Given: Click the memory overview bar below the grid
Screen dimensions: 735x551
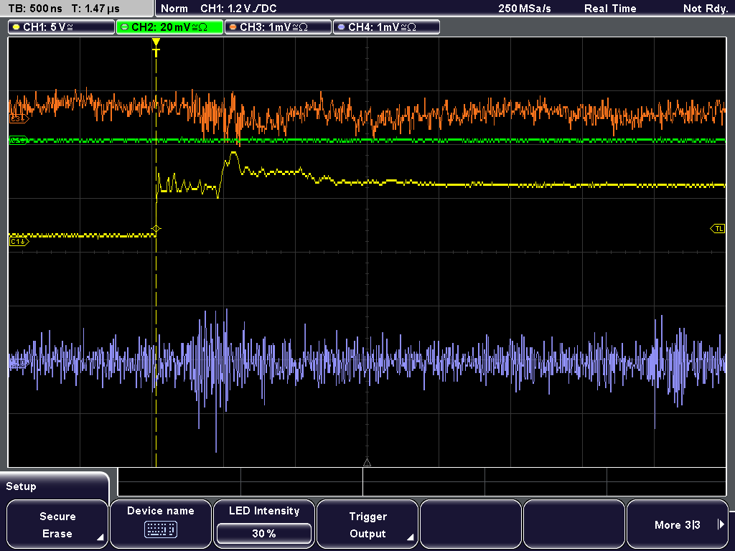Looking at the screenshot, I should pyautogui.click(x=422, y=482).
